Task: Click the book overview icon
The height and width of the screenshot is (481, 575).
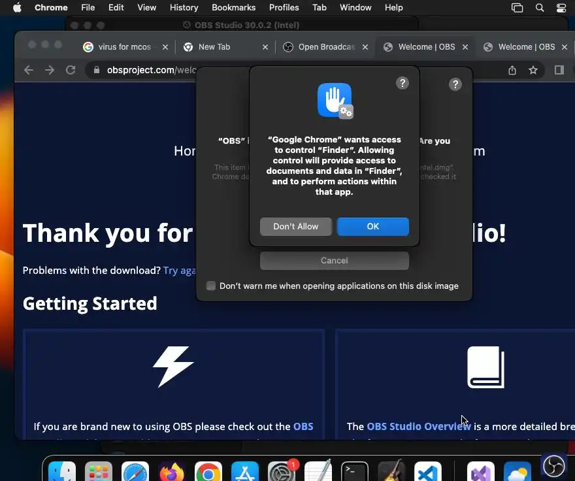Action: tap(486, 367)
